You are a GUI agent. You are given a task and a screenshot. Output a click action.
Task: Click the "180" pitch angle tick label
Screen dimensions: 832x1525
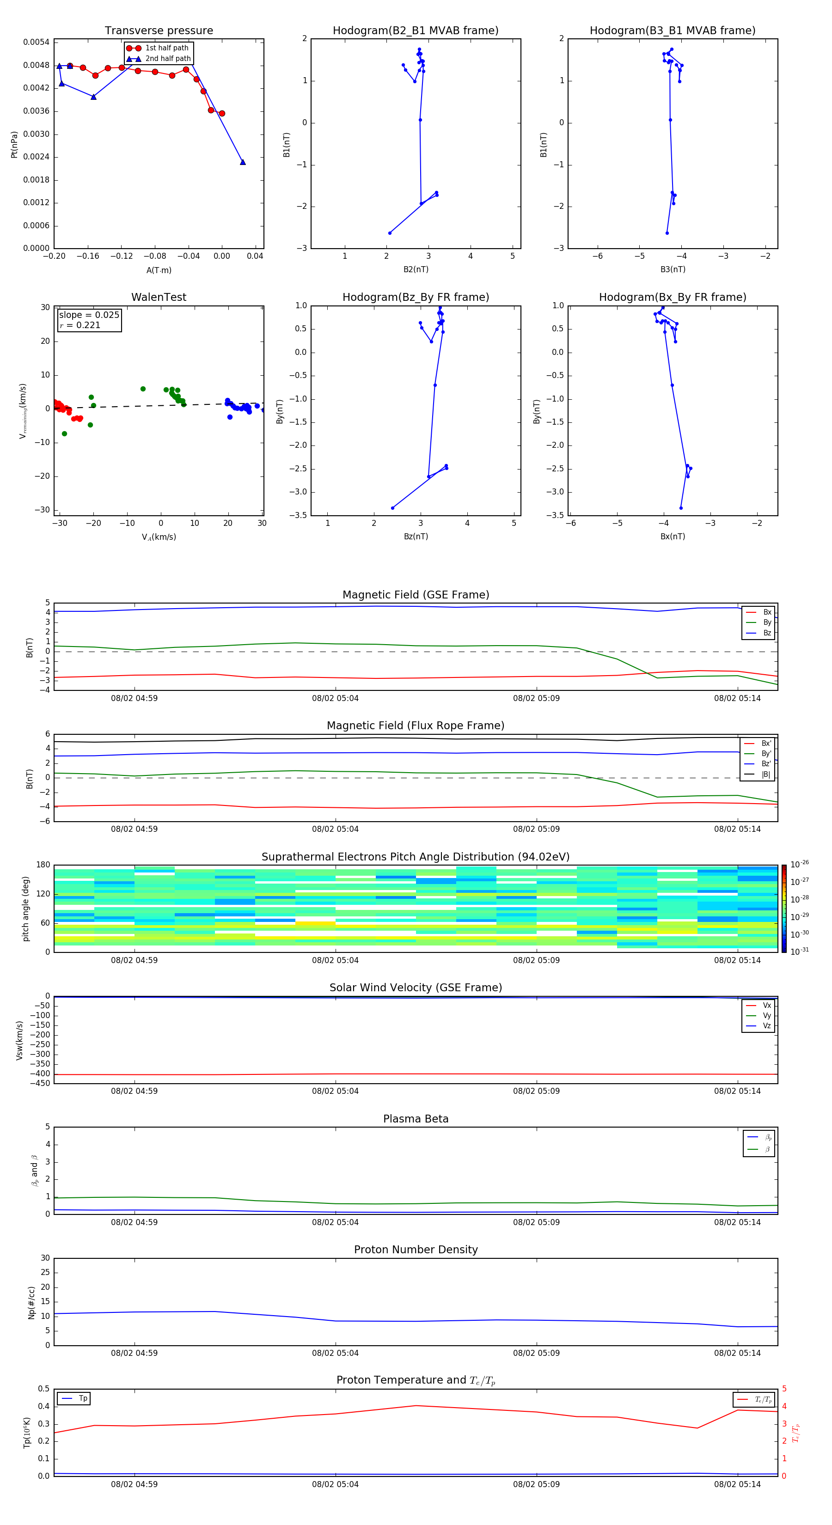[x=43, y=865]
